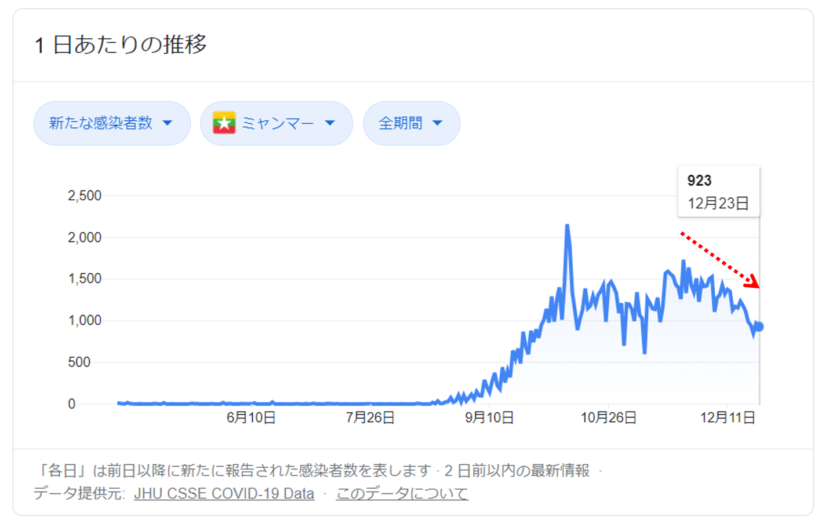
Task: Click the caret arrow beside 新たな感染者数
Action: pyautogui.click(x=168, y=123)
